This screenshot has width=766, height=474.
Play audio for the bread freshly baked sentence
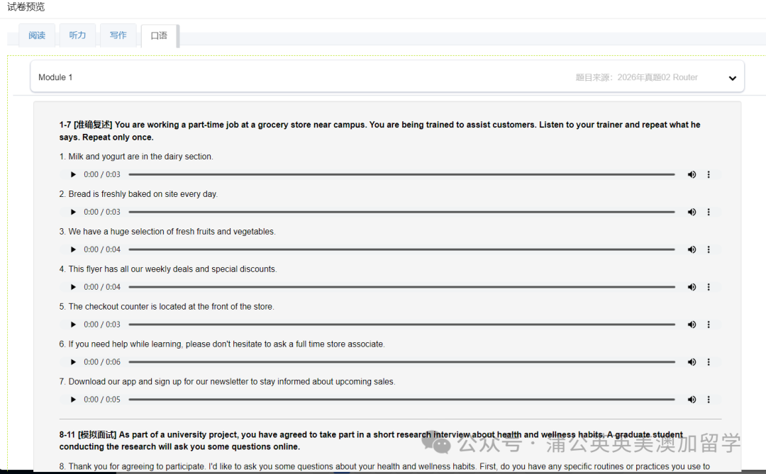72,212
